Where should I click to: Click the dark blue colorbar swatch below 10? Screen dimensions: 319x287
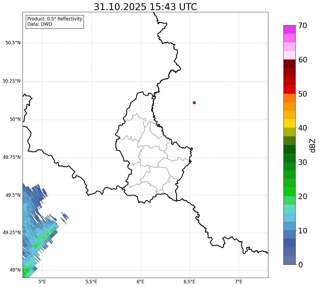point(289,243)
